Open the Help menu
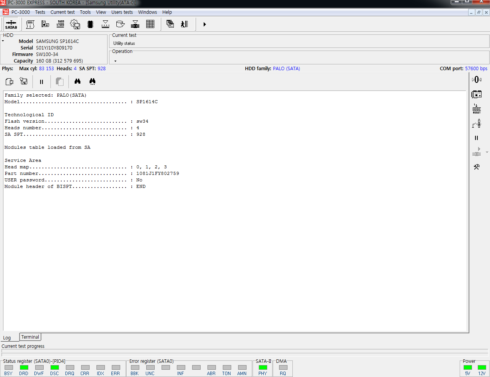Viewport: 490px width, 377px height. [x=167, y=12]
